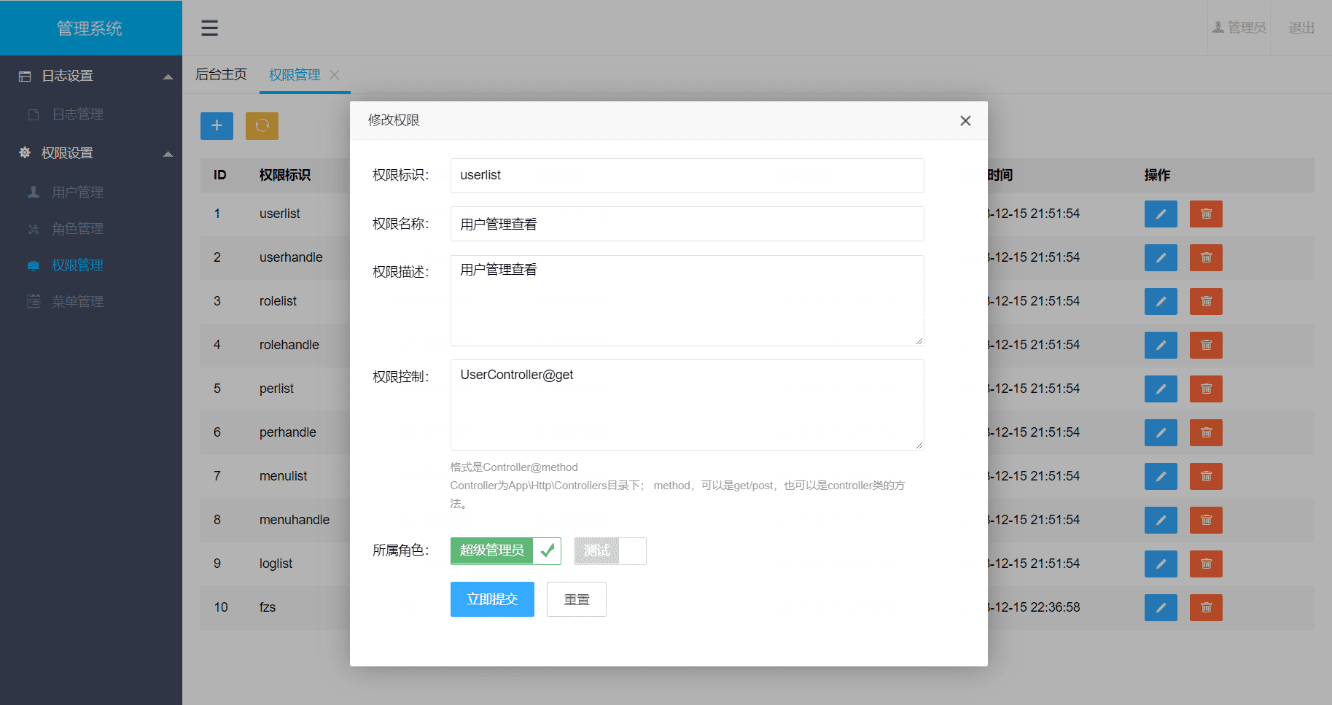Delete the loglist row via trash icon
The width and height of the screenshot is (1332, 705).
point(1205,564)
